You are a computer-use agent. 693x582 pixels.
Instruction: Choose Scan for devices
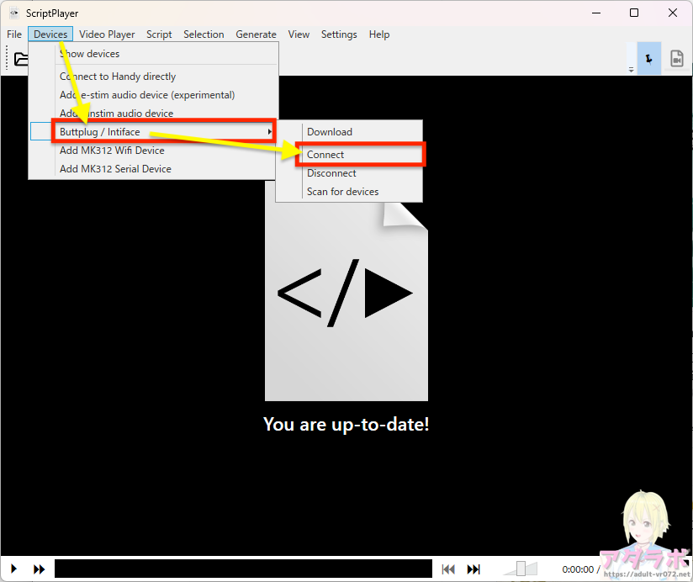coord(342,192)
